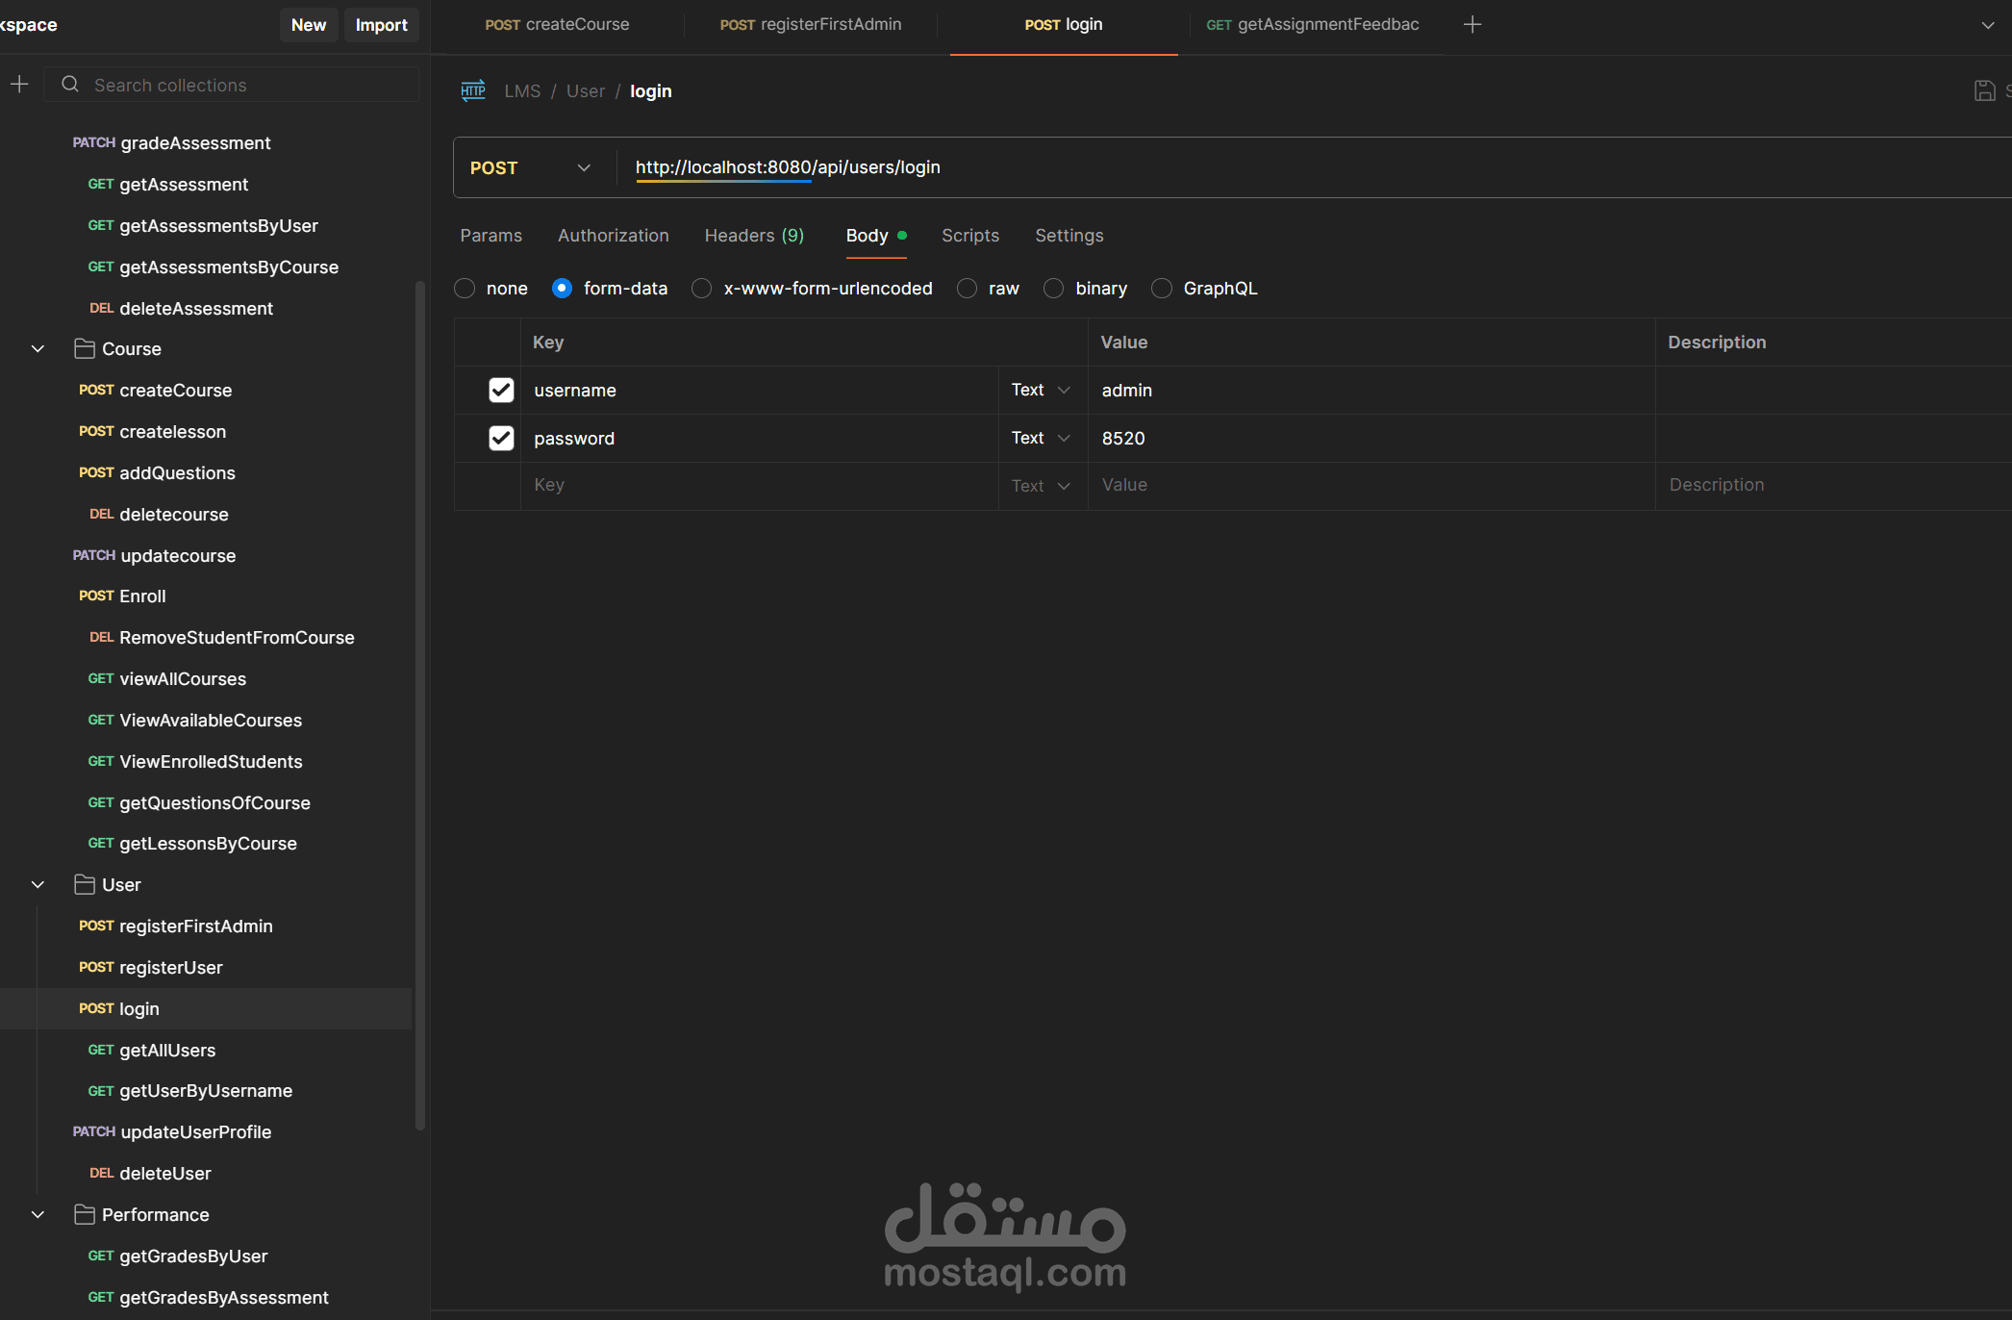Screen dimensions: 2012x1320
Task: Click the Import button
Action: [381, 24]
